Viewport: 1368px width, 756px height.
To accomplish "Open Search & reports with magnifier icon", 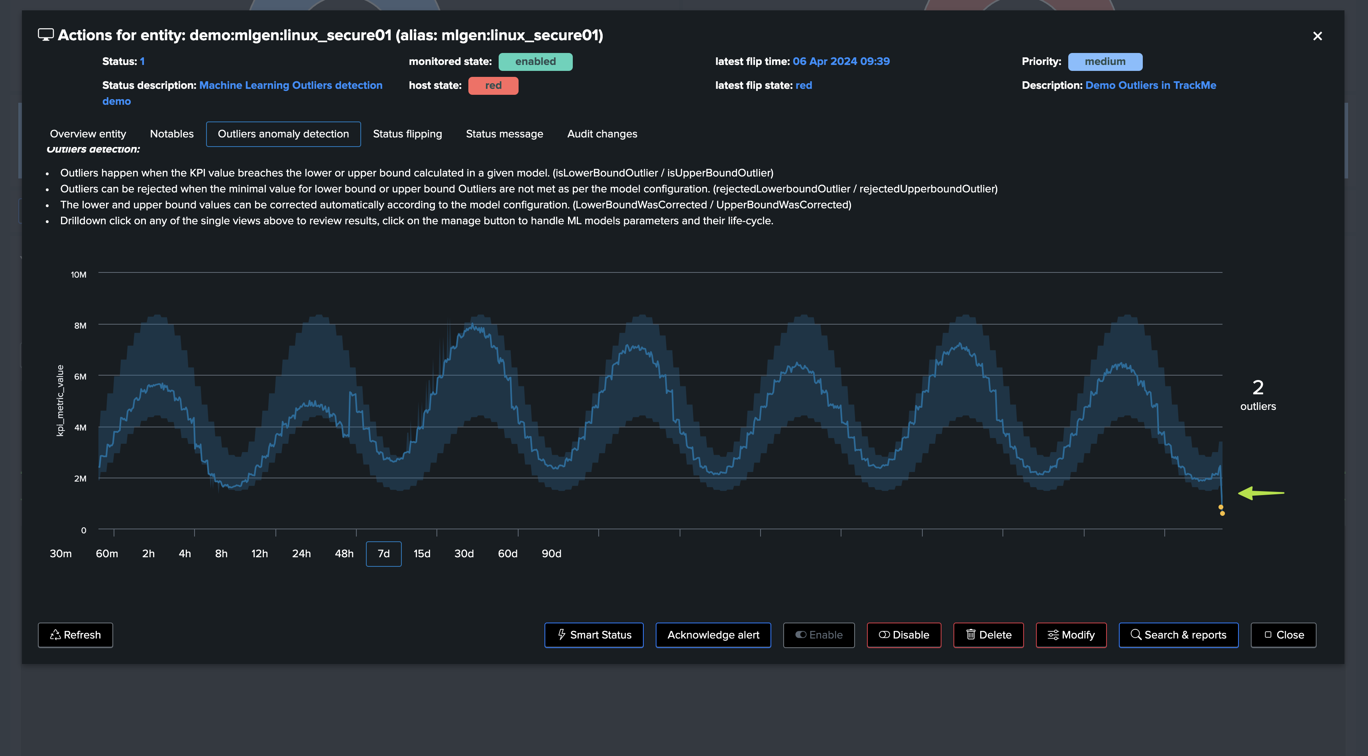I will pyautogui.click(x=1178, y=635).
